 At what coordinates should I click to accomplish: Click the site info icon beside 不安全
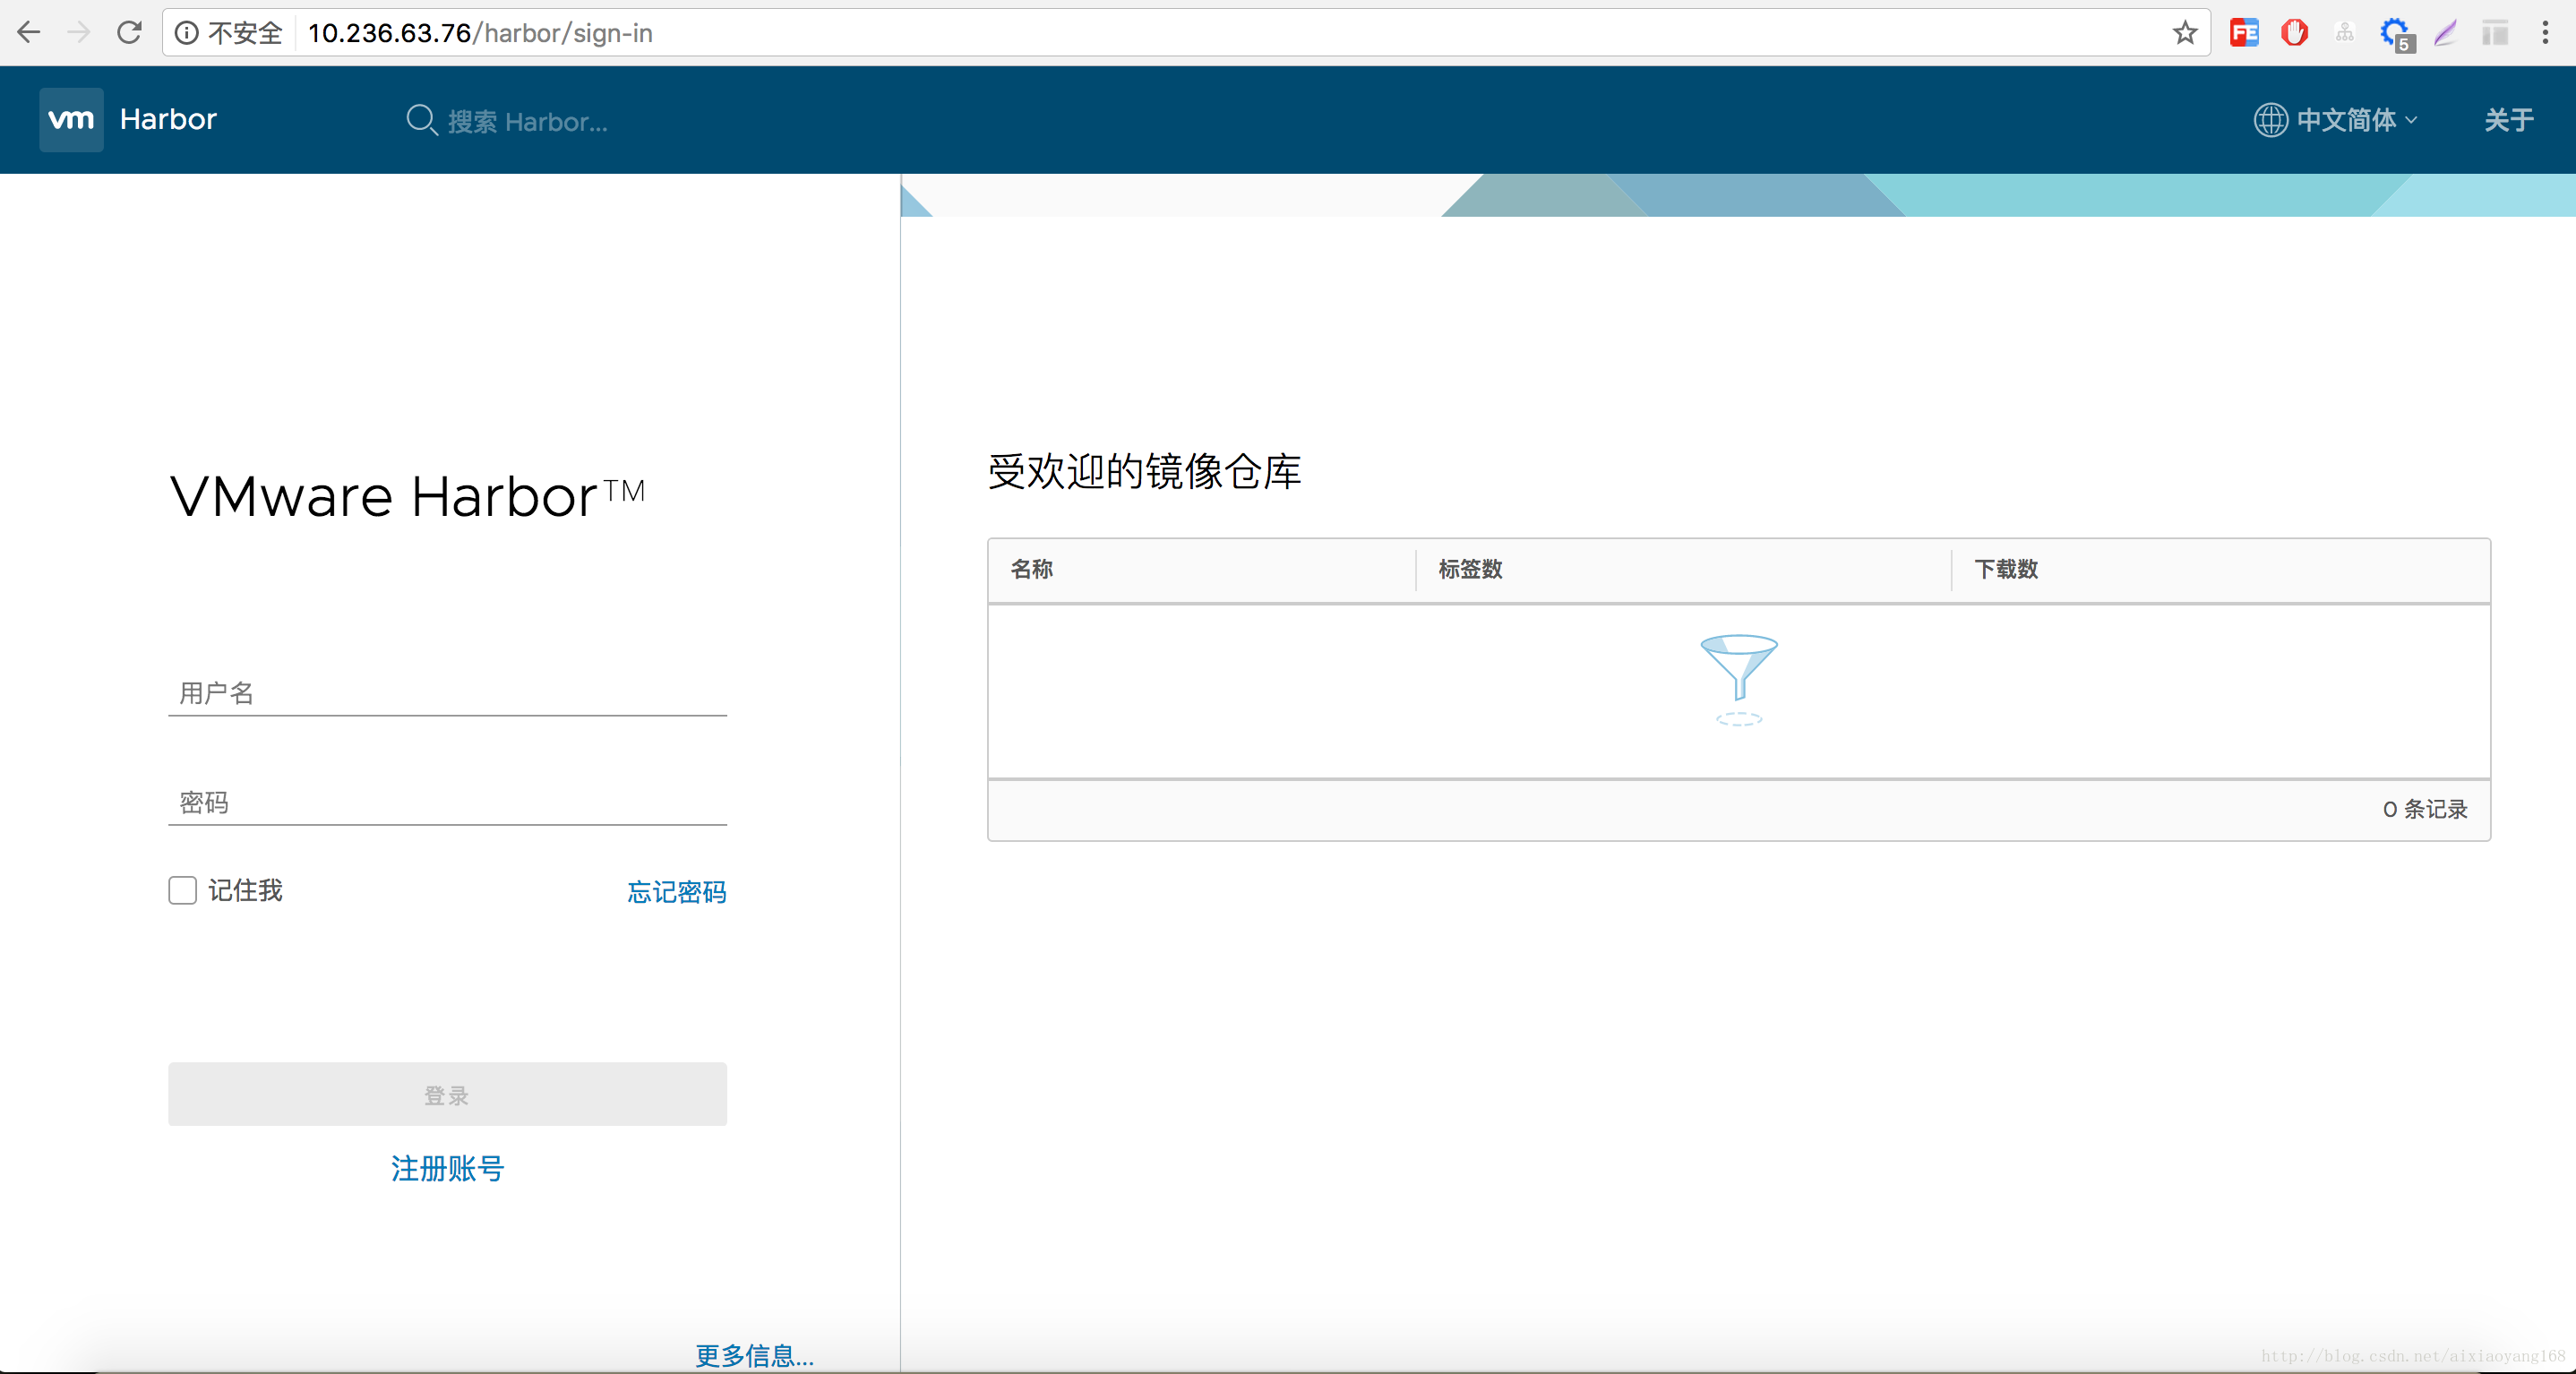pyautogui.click(x=187, y=33)
